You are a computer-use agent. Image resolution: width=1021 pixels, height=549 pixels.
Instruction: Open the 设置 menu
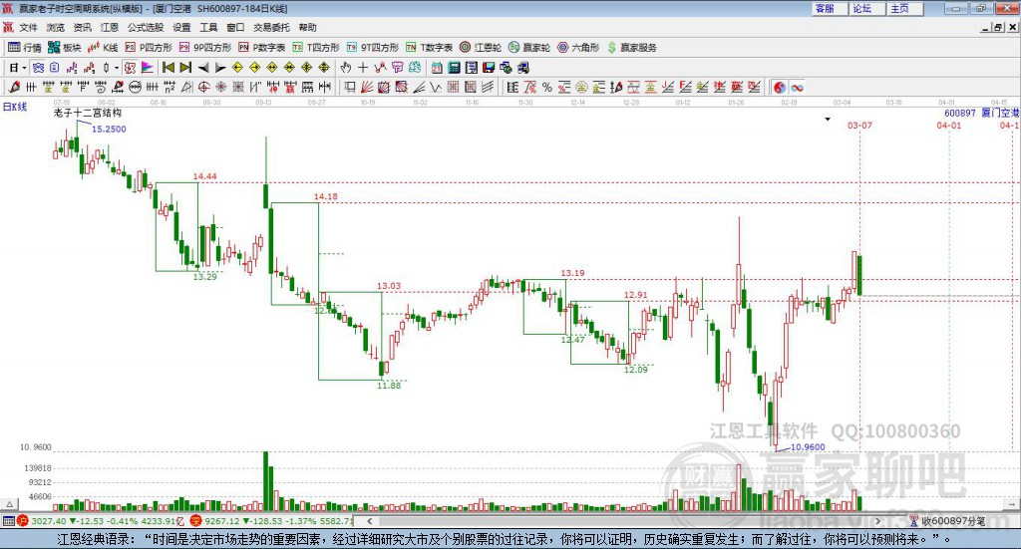pyautogui.click(x=181, y=27)
